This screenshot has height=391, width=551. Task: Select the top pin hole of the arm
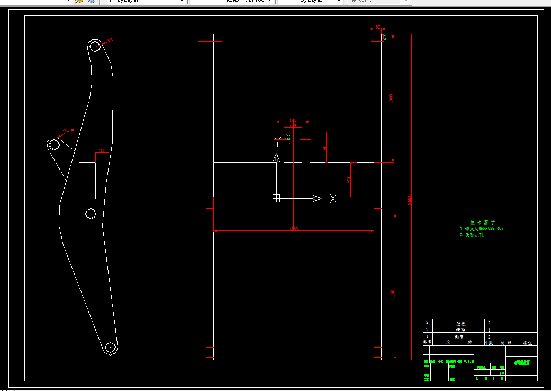click(x=95, y=46)
